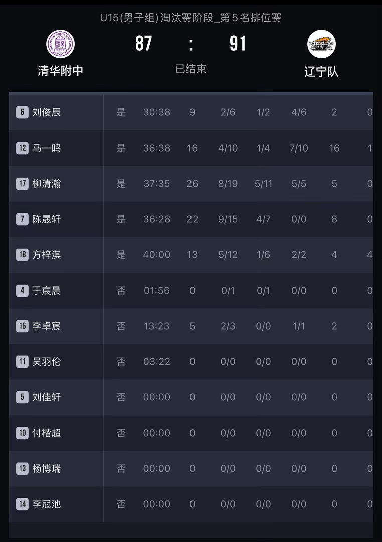The height and width of the screenshot is (542, 382).
Task: Open the 清华附中 team logo
Action: tap(61, 44)
